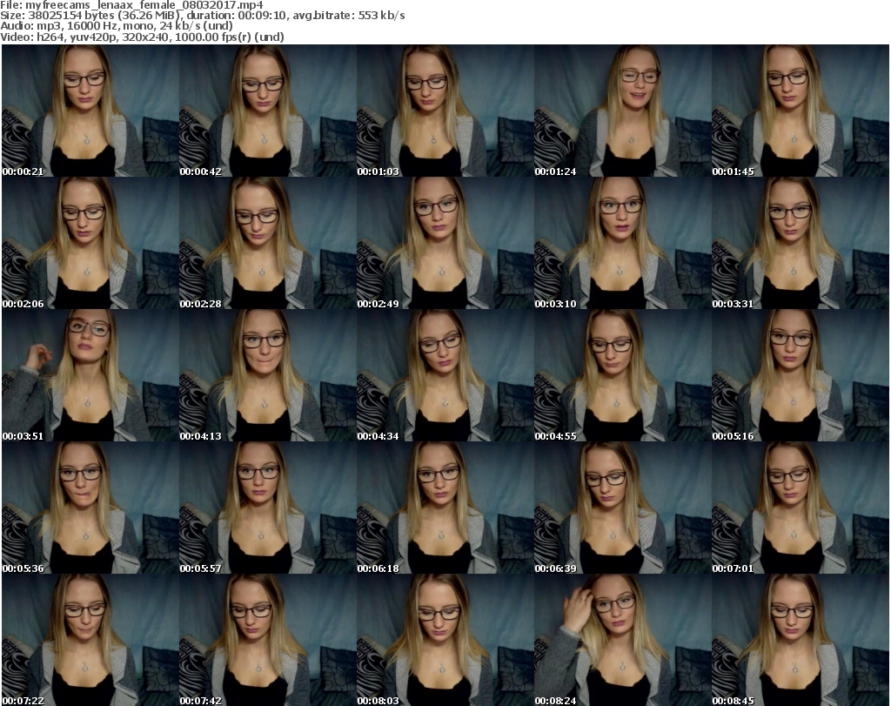The height and width of the screenshot is (706, 891).
Task: Select the thumbnail frame stamped 00:04:55
Action: pos(623,375)
